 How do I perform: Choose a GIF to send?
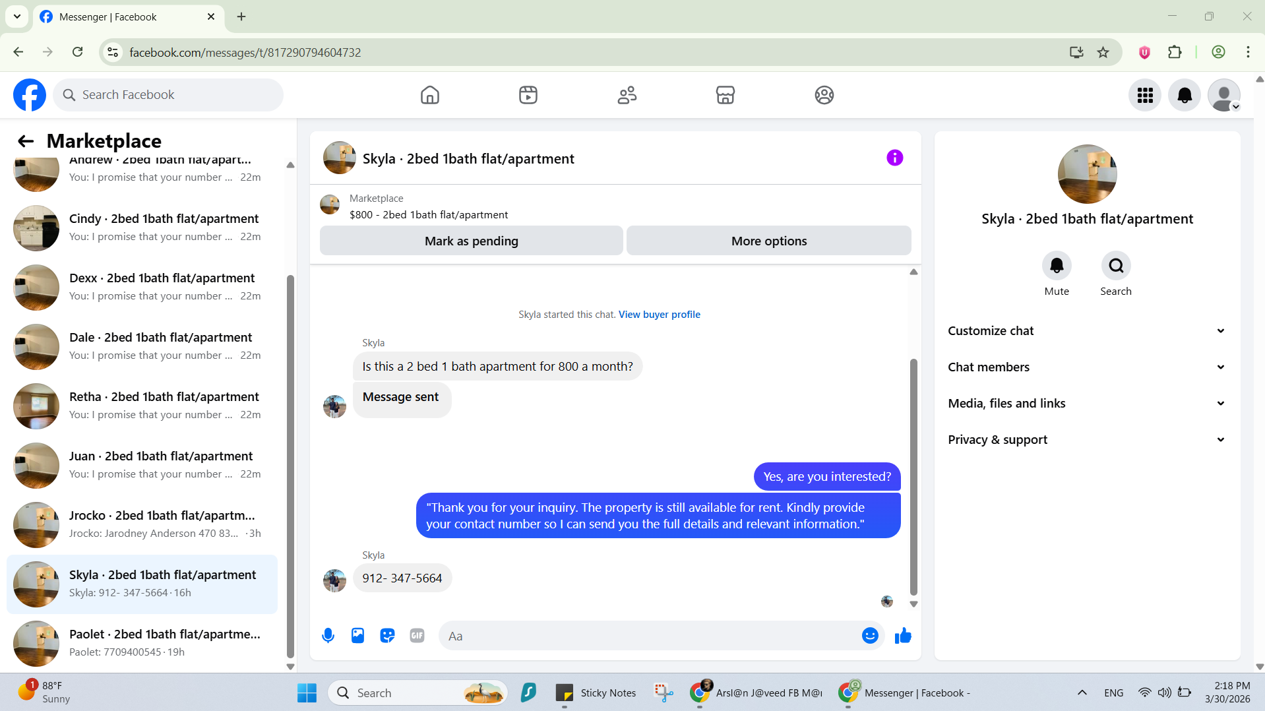(417, 636)
